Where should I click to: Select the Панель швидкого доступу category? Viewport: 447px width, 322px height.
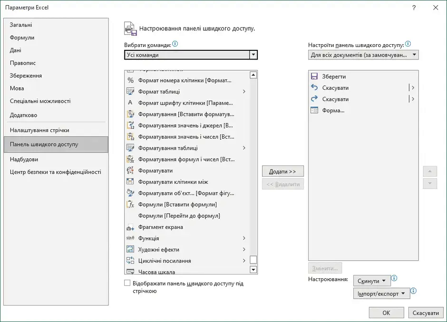tap(56, 144)
